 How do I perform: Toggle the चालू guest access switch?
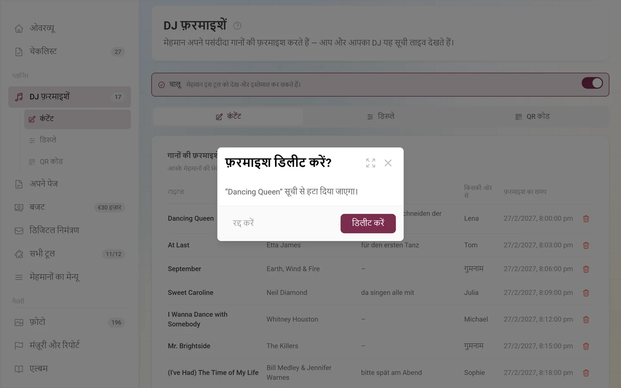(x=592, y=83)
